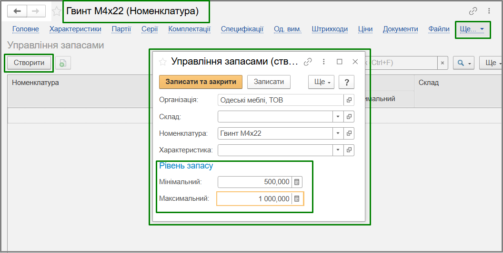This screenshot has height=253, width=503.
Task: Get link via chain icon in dialog title
Action: pyautogui.click(x=308, y=62)
